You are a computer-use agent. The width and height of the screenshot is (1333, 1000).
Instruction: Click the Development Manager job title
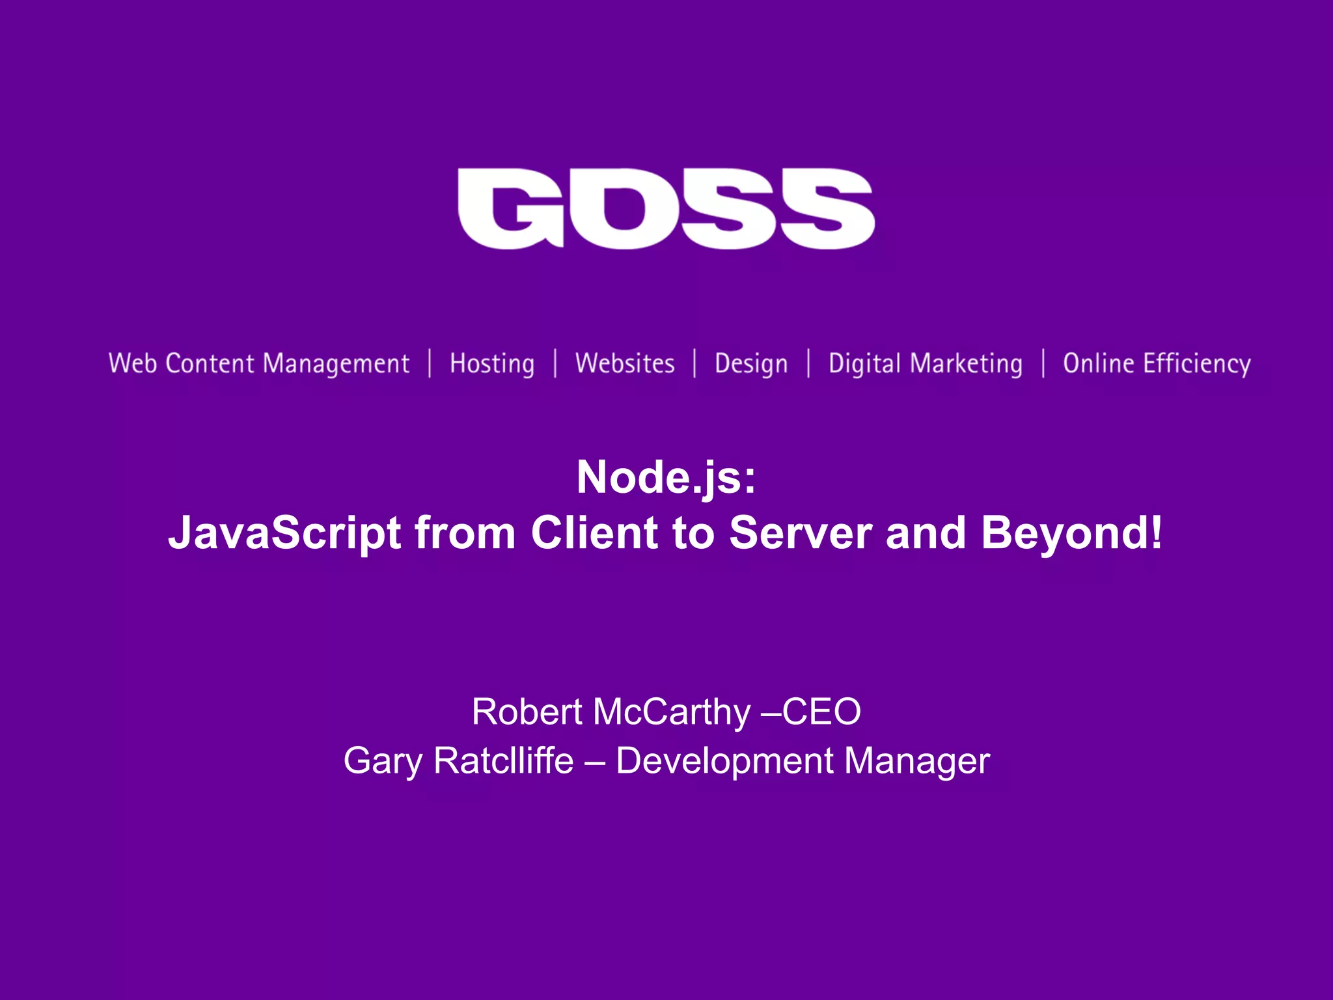(803, 760)
